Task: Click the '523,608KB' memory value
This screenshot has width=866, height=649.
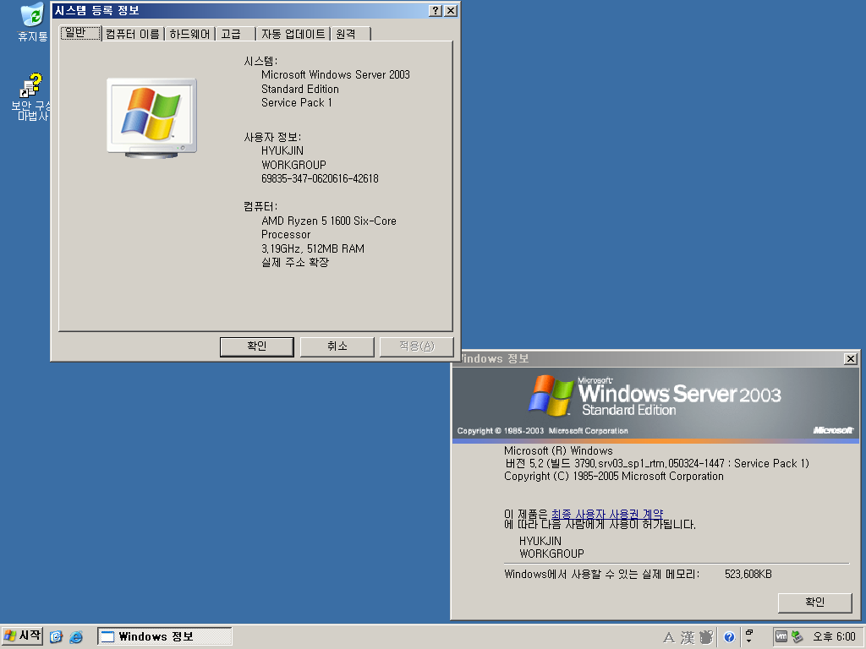Action: pyautogui.click(x=748, y=575)
